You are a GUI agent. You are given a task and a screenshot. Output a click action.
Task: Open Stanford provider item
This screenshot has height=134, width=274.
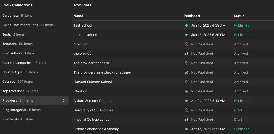80,91
